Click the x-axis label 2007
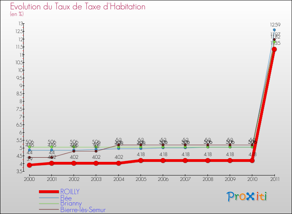Viewport: 292px width, 214px height. [185, 179]
